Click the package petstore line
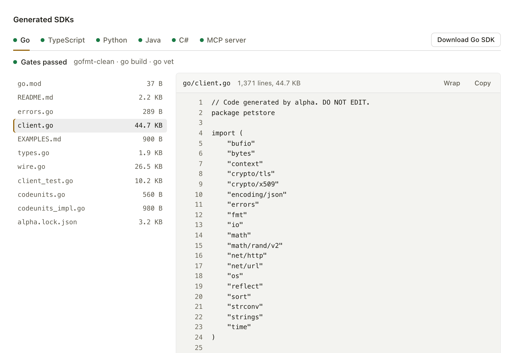Screen dimensions: 514x353 243,113
